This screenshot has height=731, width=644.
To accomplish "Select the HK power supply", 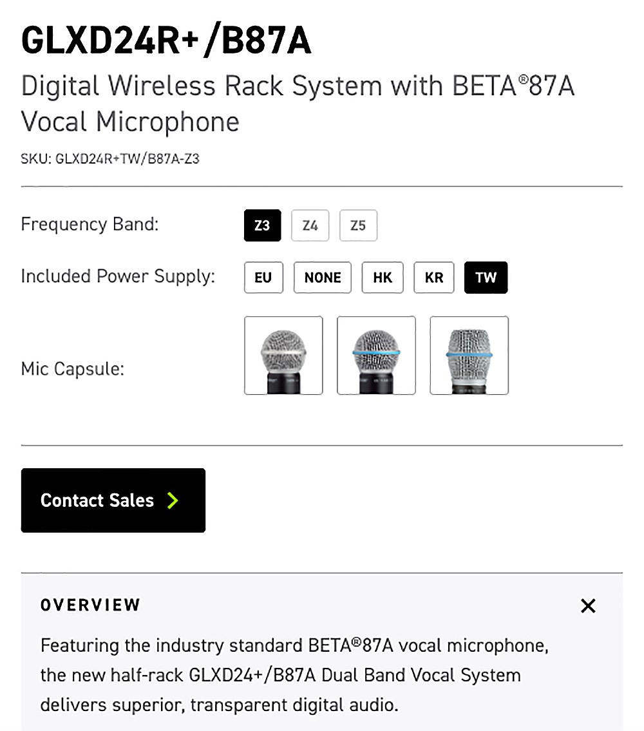I will 383,278.
